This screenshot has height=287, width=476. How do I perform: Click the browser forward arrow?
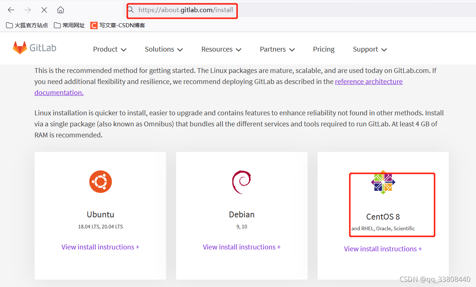point(28,10)
